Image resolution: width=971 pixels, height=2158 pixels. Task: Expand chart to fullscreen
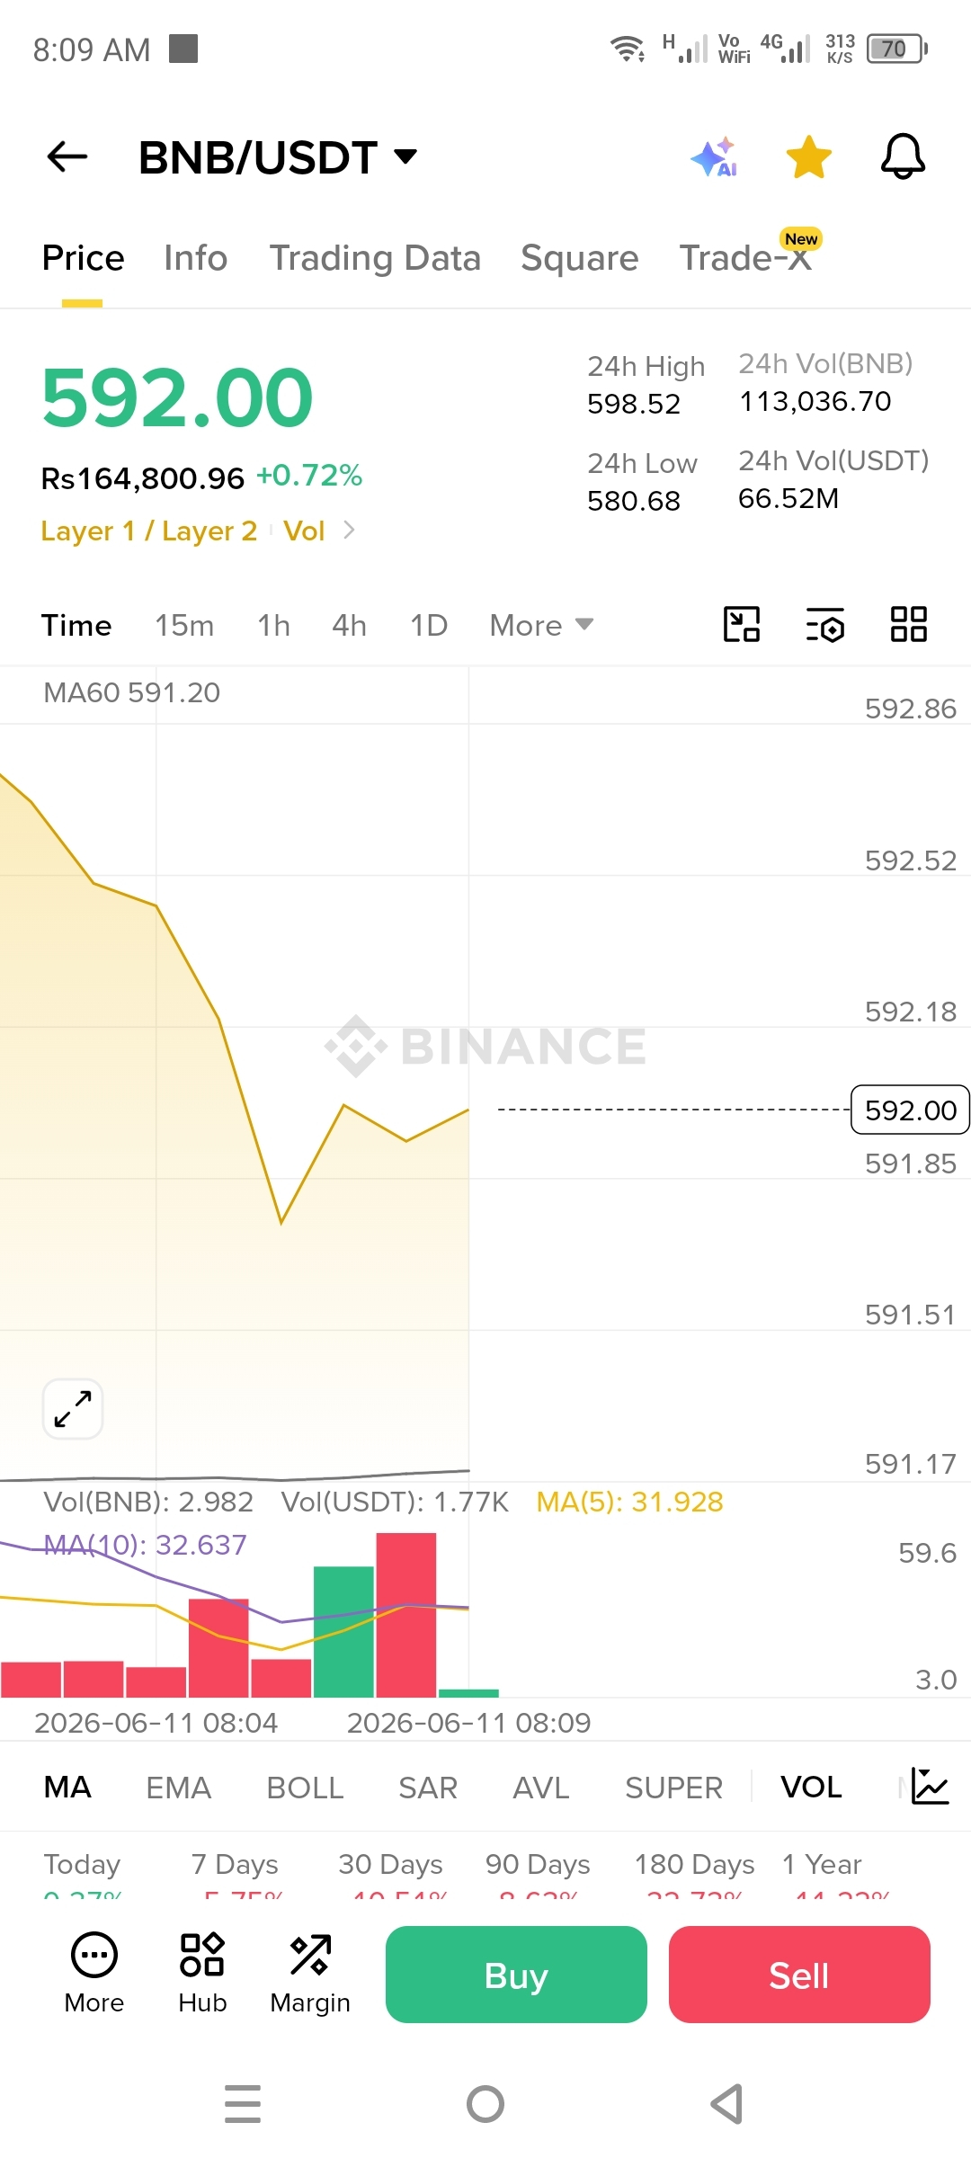(73, 1409)
